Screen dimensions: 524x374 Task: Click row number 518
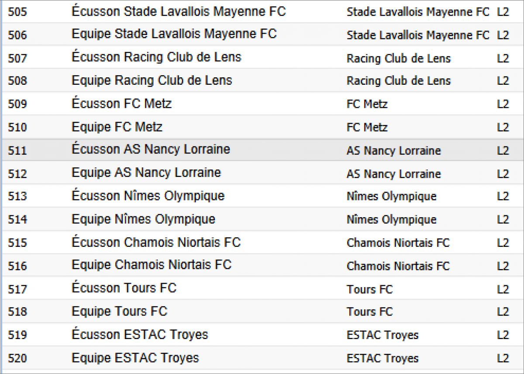tap(17, 312)
